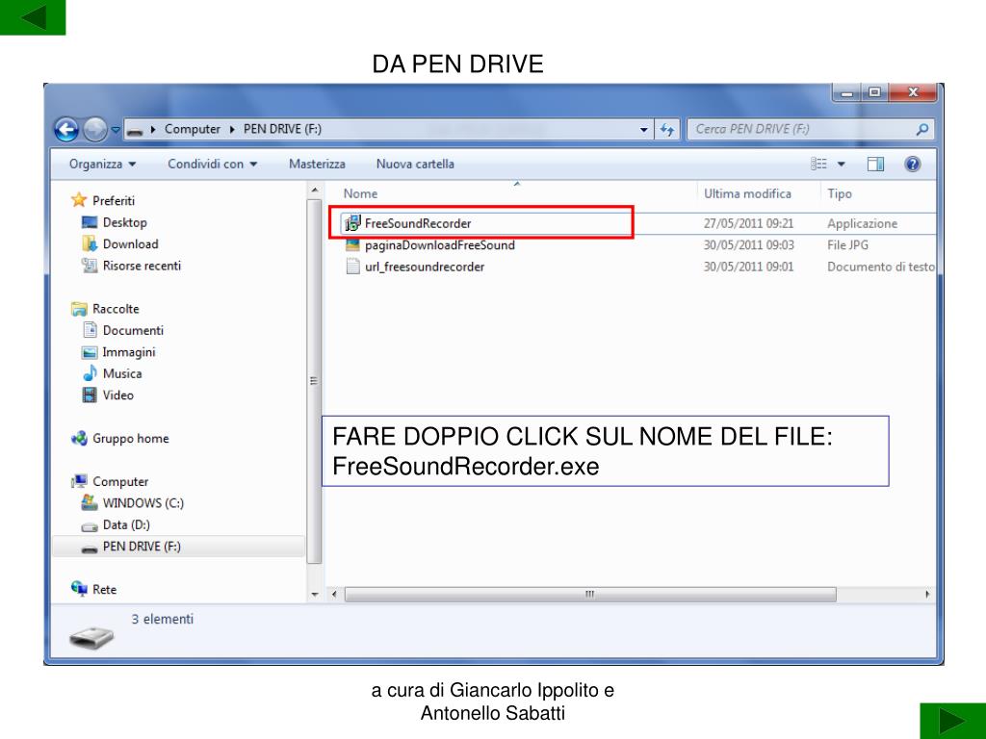Click the Explorer Forward navigation button
Viewport: 986px width, 739px height.
coord(95,130)
